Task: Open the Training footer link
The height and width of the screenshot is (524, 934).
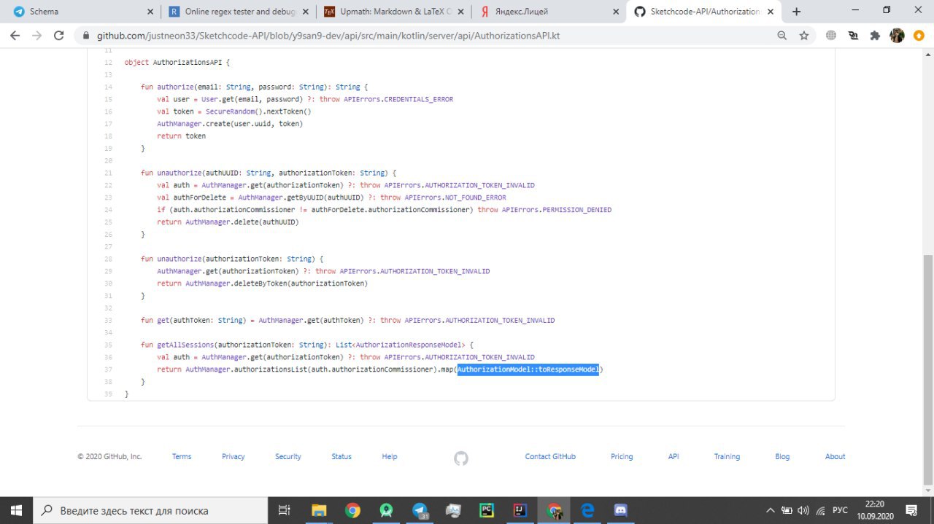Action: pyautogui.click(x=727, y=456)
